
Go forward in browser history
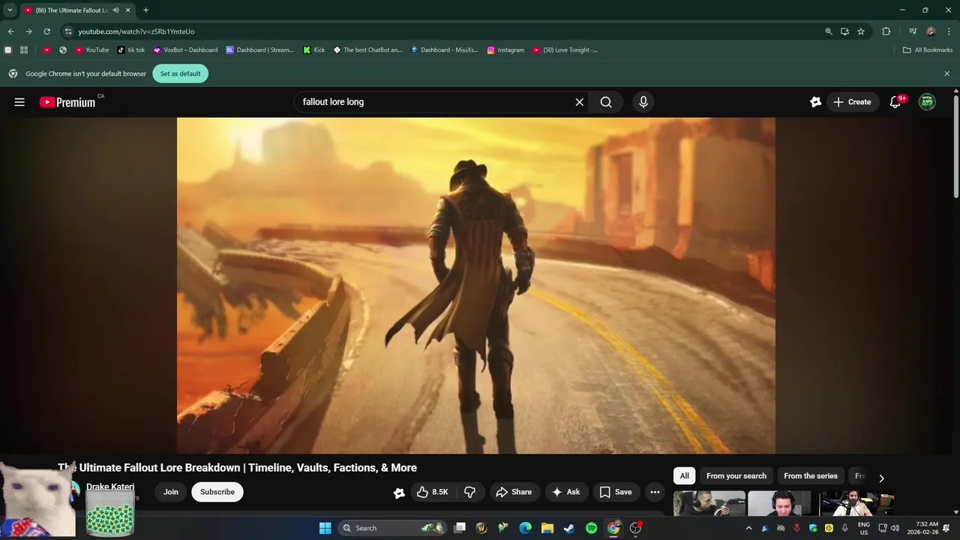[28, 31]
